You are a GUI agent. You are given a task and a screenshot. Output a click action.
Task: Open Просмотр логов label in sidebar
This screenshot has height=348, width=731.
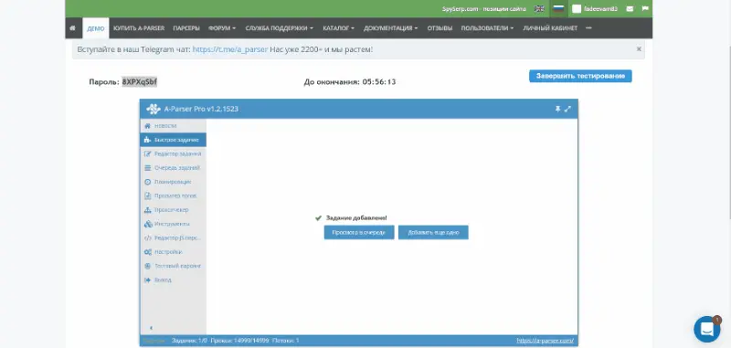pyautogui.click(x=175, y=195)
